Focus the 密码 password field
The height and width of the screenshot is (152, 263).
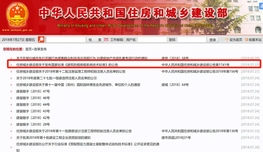[x=192, y=40]
